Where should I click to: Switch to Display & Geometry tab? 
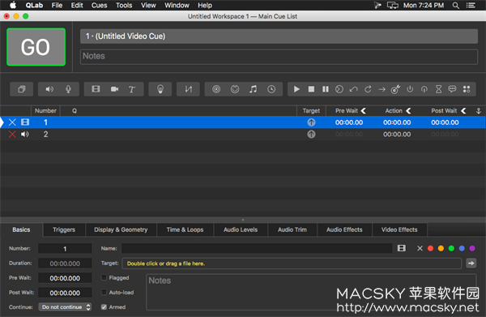[121, 229]
